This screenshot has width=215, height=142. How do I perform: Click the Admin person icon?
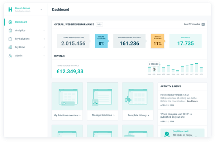[10, 55]
